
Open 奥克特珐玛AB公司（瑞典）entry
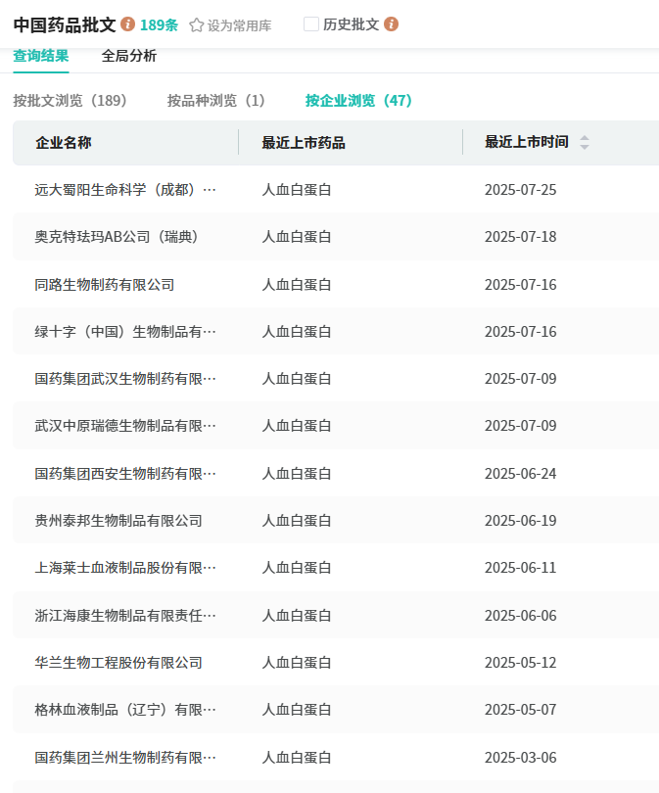[117, 237]
